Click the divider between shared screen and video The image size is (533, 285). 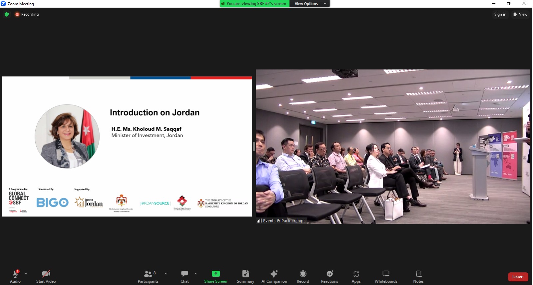tap(254, 146)
